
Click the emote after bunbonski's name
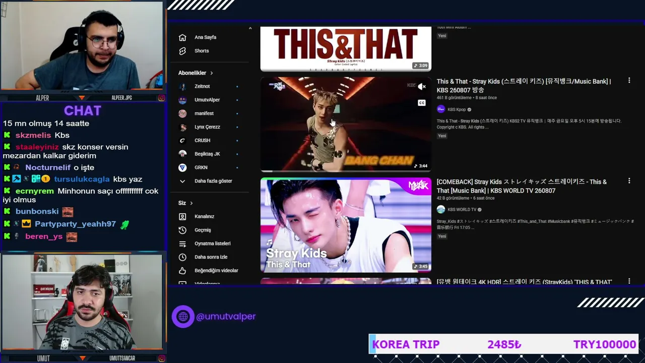tap(68, 212)
